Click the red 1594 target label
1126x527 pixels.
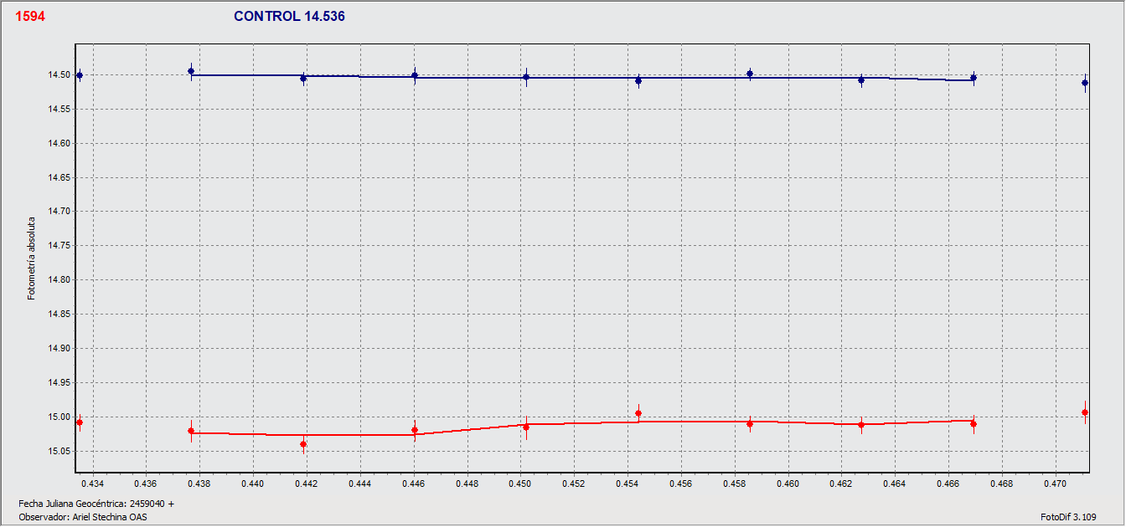click(30, 16)
